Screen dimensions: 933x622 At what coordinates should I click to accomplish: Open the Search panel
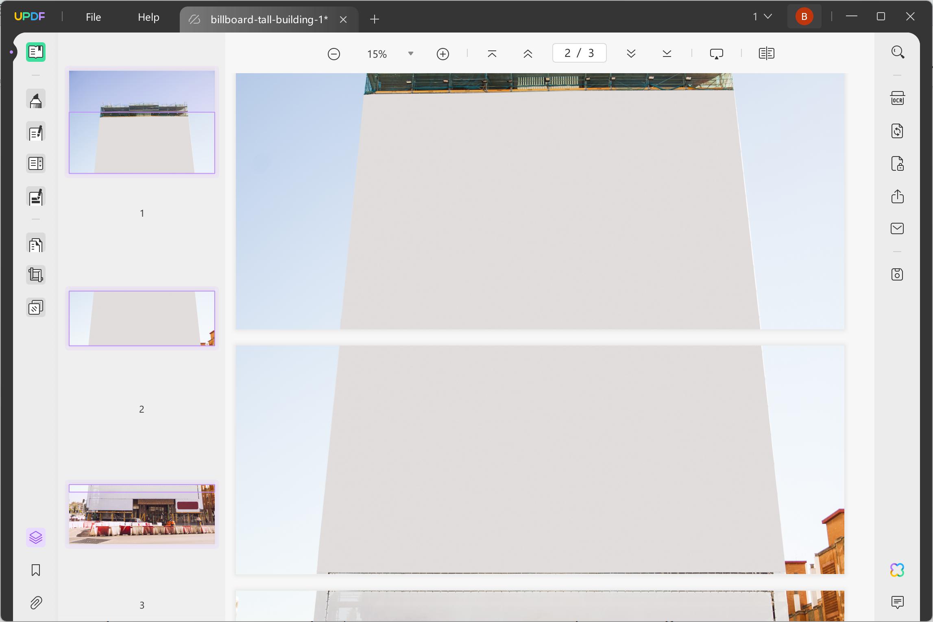click(x=898, y=52)
